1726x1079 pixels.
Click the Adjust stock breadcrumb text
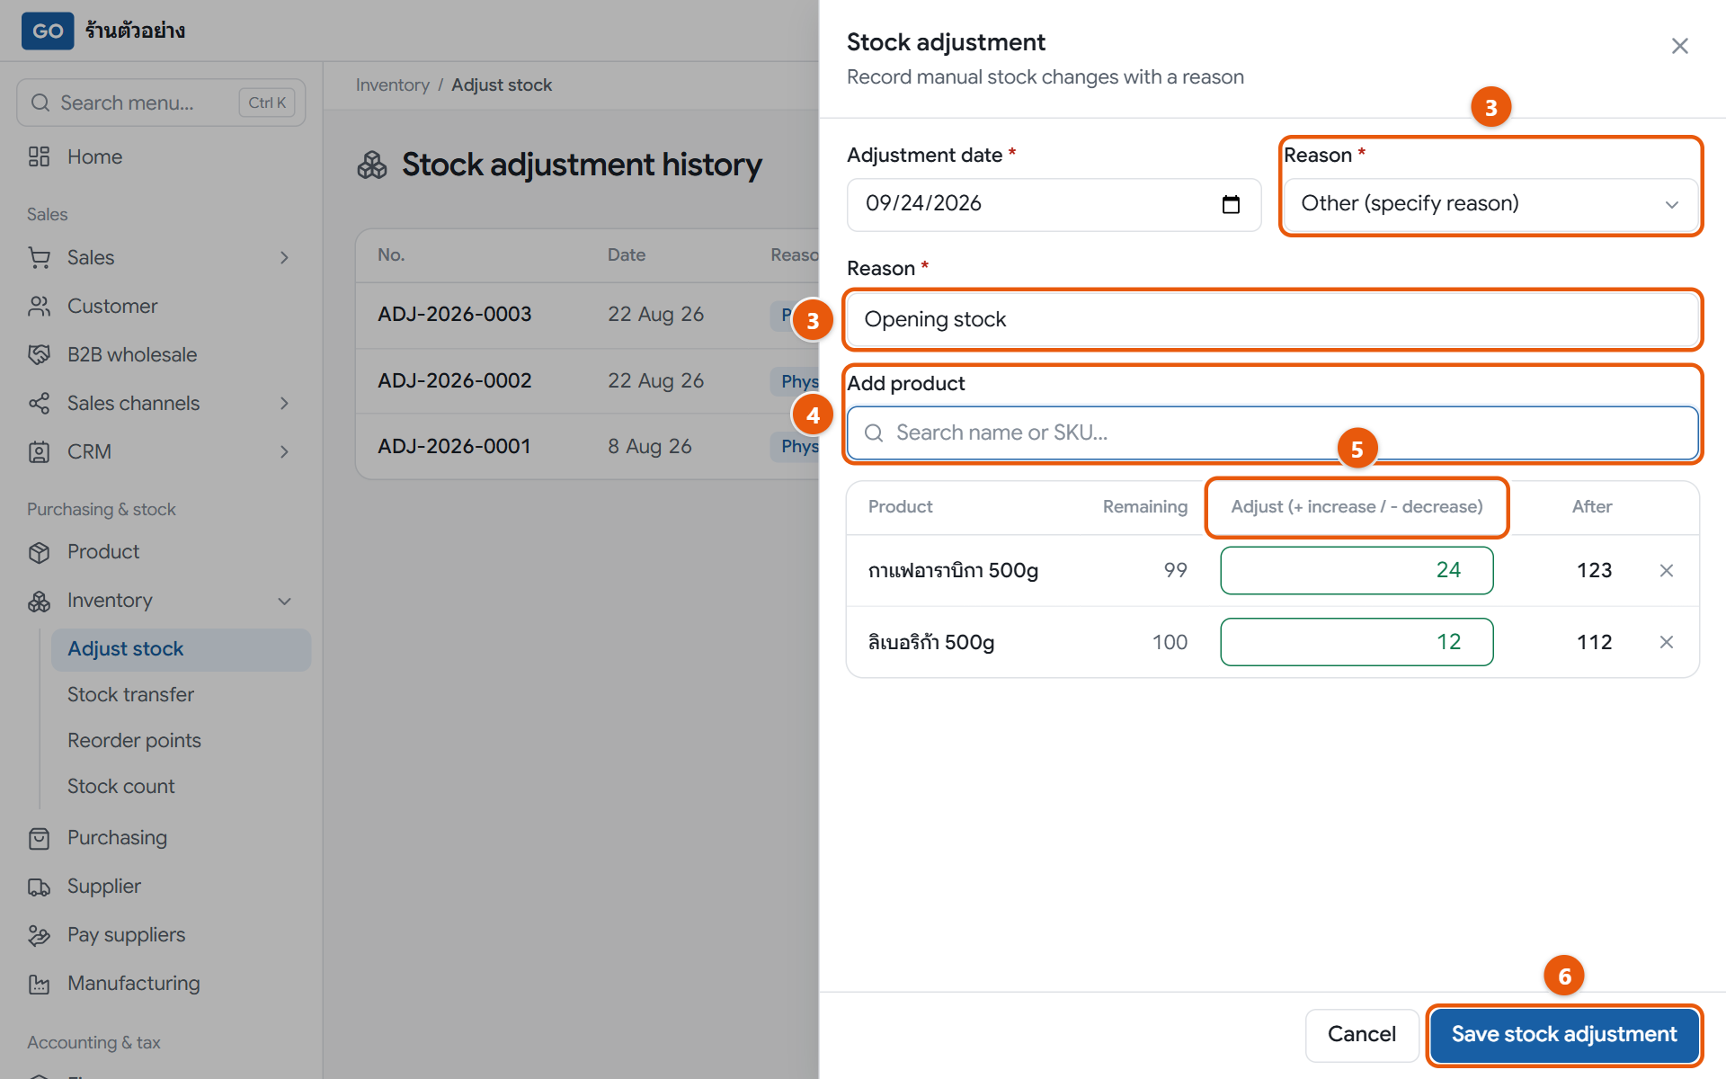coord(502,85)
